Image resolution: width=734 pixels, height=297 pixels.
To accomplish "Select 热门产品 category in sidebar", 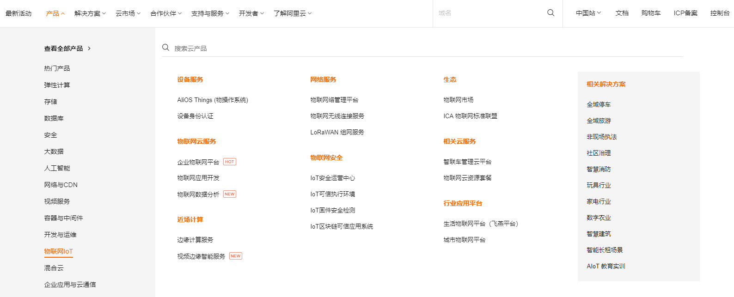I will [x=57, y=68].
